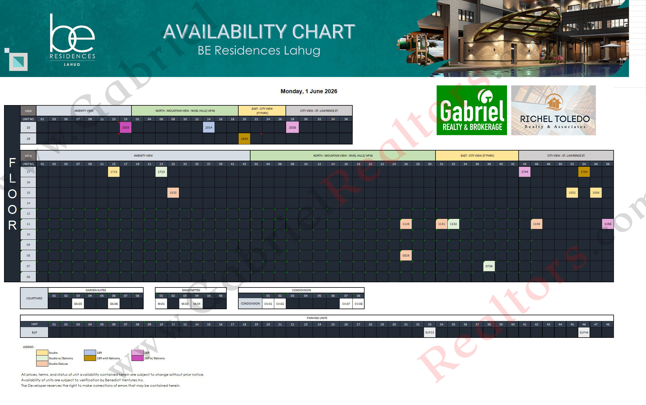646x405 pixels.
Task: Click the AVAILABILITY CHART title
Action: point(259,31)
